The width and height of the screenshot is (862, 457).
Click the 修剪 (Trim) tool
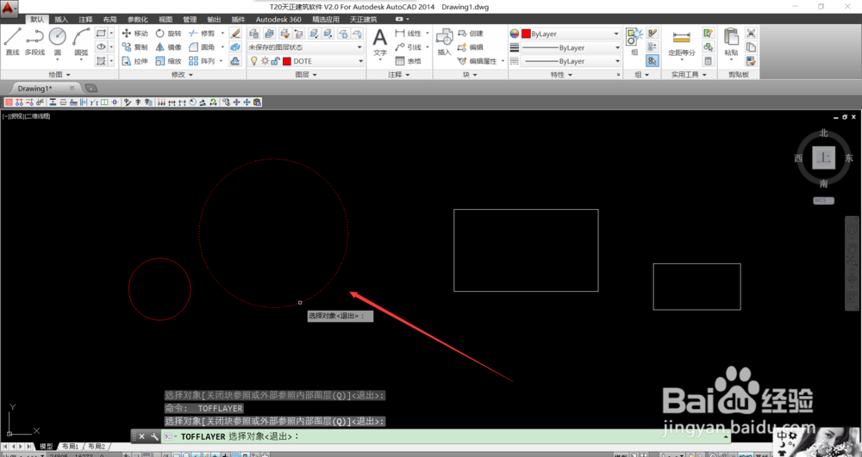tap(202, 34)
